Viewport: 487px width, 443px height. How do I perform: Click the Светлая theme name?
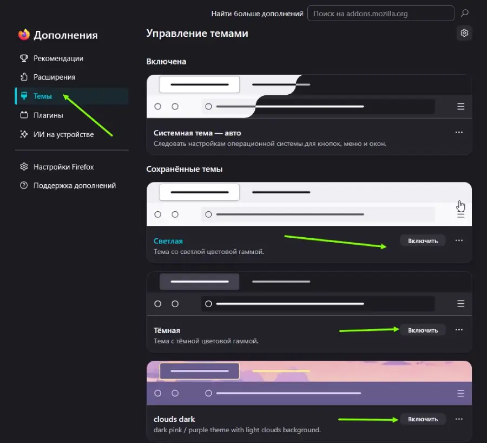(168, 241)
